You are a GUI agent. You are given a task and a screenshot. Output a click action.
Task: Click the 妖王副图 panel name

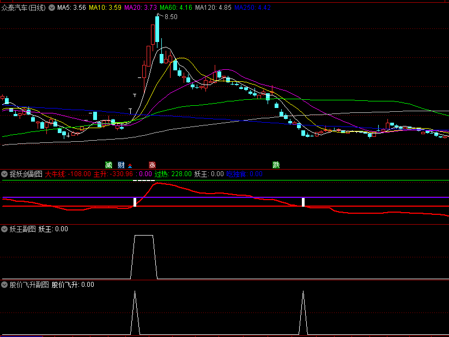(23, 229)
